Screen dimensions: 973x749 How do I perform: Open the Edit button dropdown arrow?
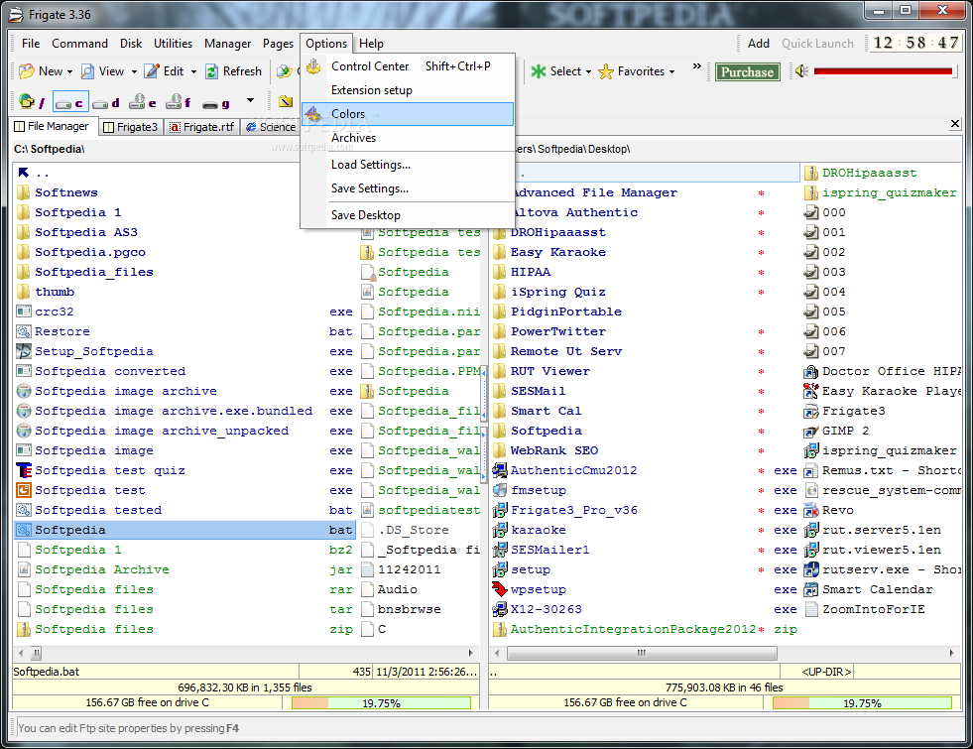tap(193, 72)
